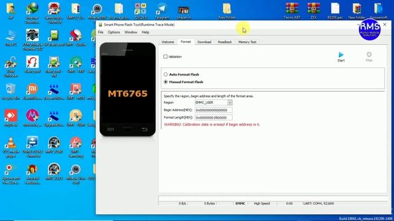The height and width of the screenshot is (221, 394).
Task: Open UMT Samsung desktop shortcut
Action: coord(76,147)
